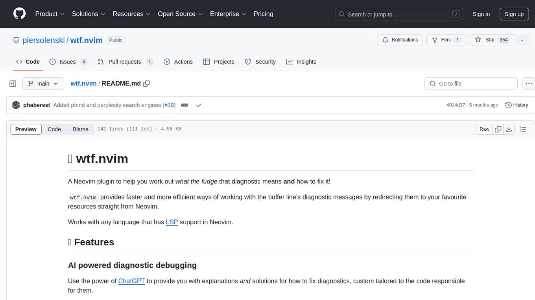This screenshot has height=300, width=535.
Task: Expand the Resources menu
Action: 131,14
